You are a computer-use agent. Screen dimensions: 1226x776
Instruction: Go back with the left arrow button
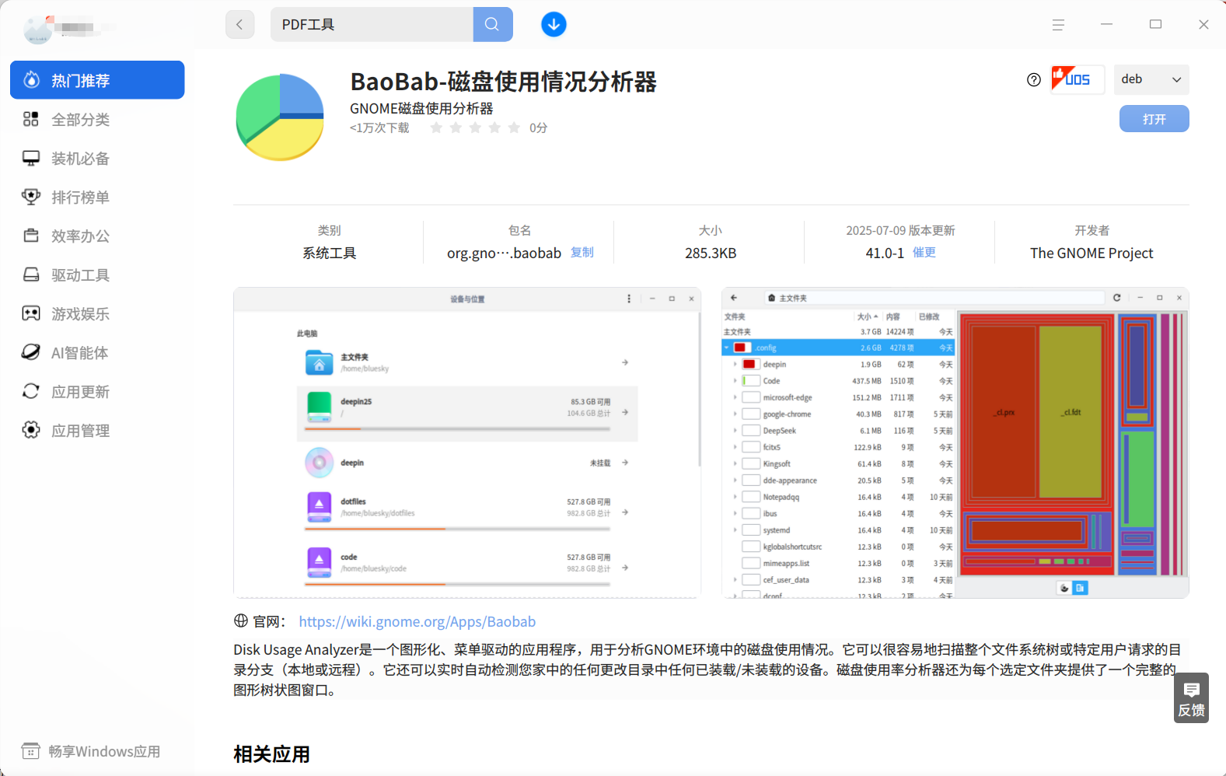click(239, 24)
